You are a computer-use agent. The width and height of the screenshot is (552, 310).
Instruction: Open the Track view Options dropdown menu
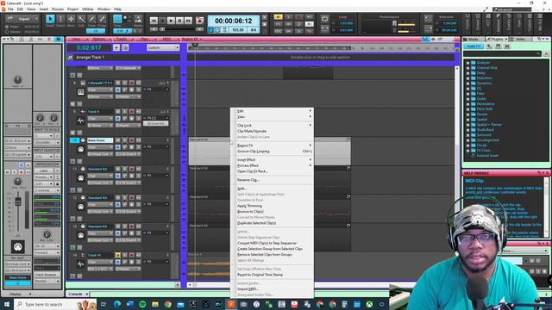tap(100, 39)
